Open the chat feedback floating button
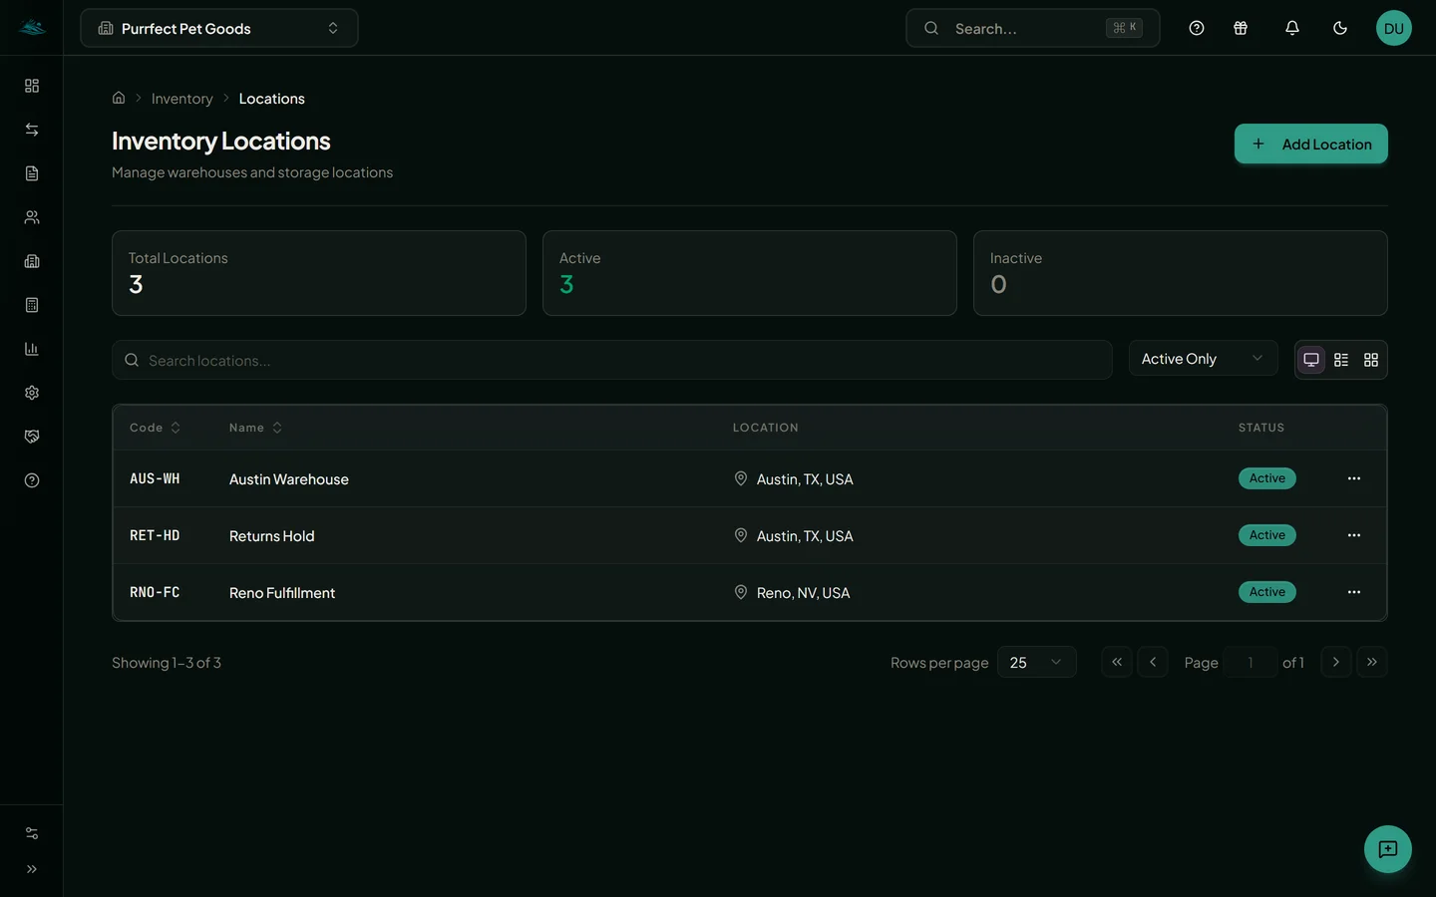This screenshot has width=1436, height=897. (1388, 849)
